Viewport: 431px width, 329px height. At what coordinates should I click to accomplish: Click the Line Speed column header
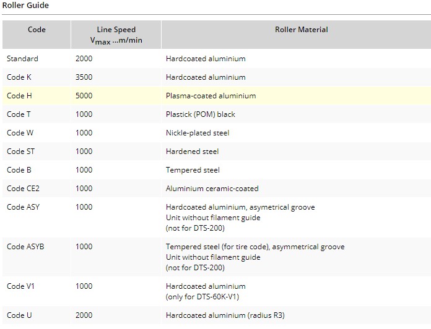pyautogui.click(x=116, y=35)
